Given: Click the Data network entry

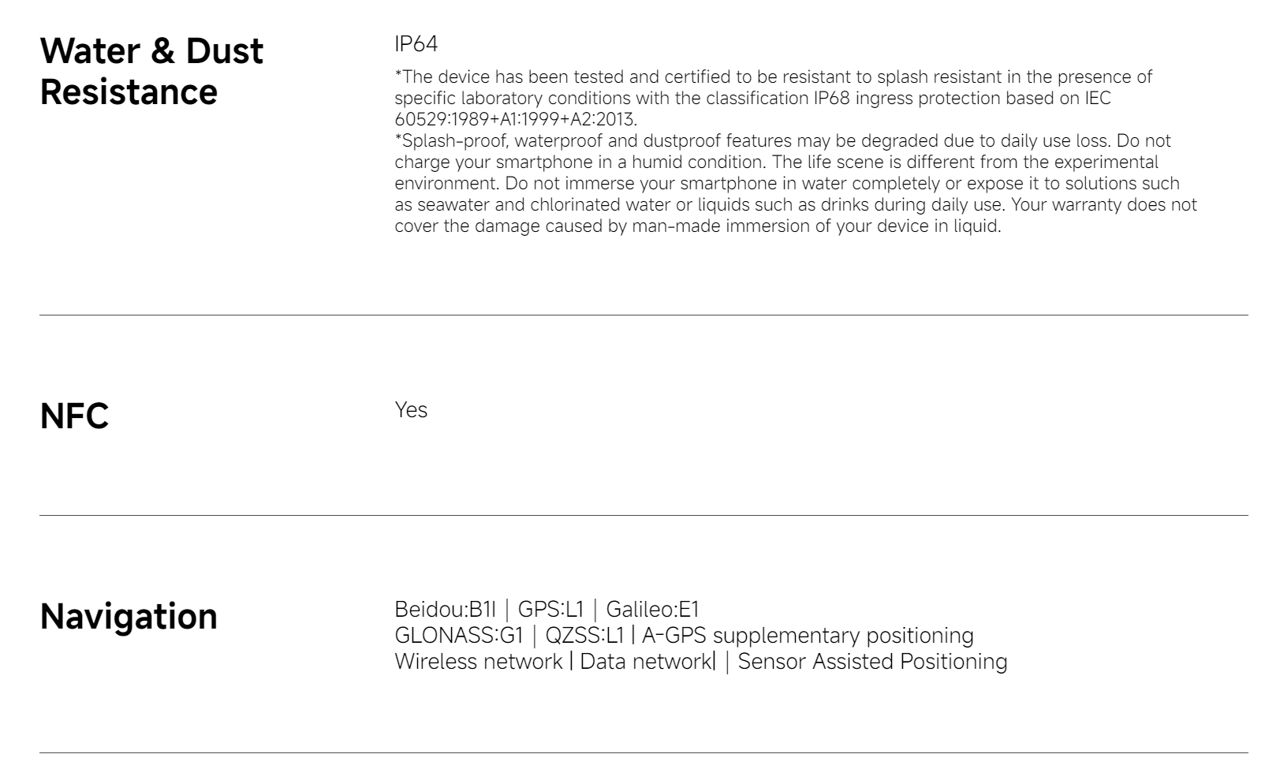Looking at the screenshot, I should click(x=644, y=662).
